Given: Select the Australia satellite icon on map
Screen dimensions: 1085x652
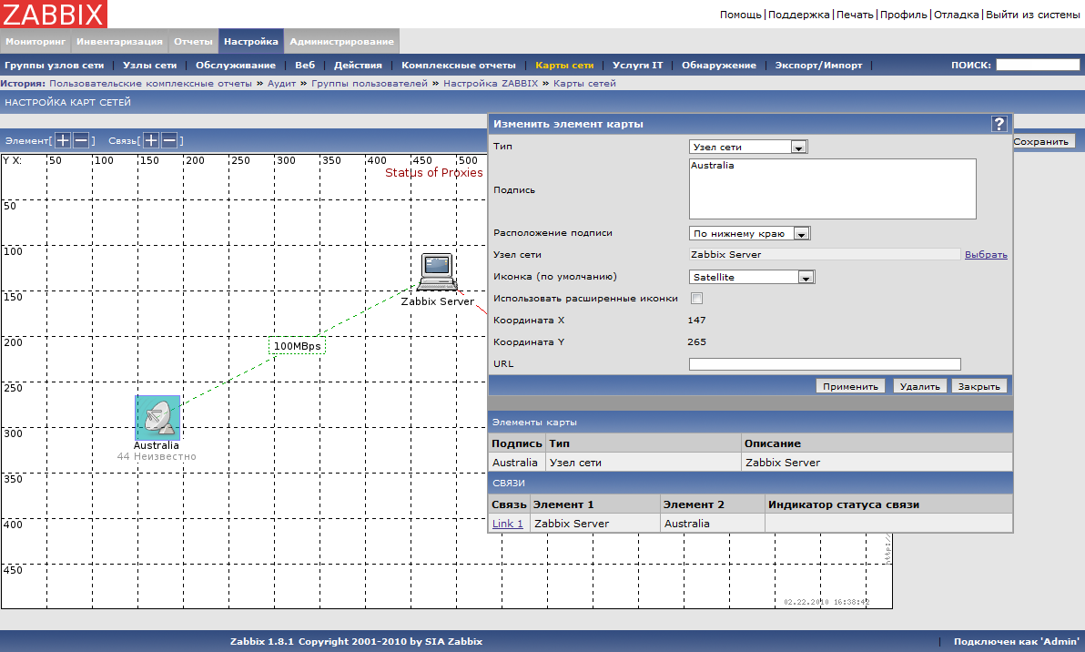Looking at the screenshot, I should pos(157,417).
